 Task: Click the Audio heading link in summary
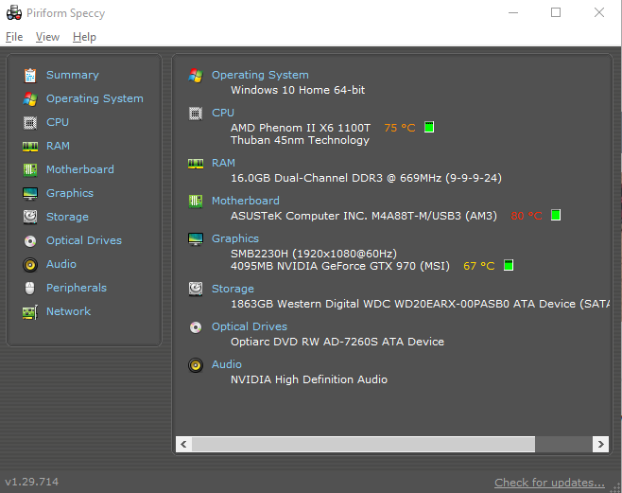pos(227,364)
